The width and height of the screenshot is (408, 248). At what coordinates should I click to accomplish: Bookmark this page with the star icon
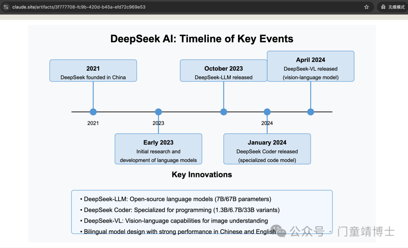(x=366, y=7)
